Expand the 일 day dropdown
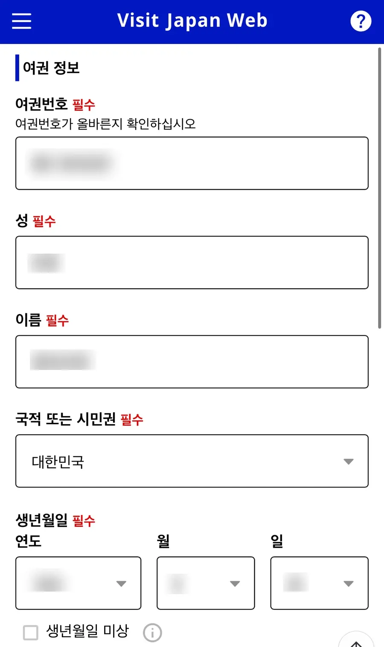 [320, 583]
